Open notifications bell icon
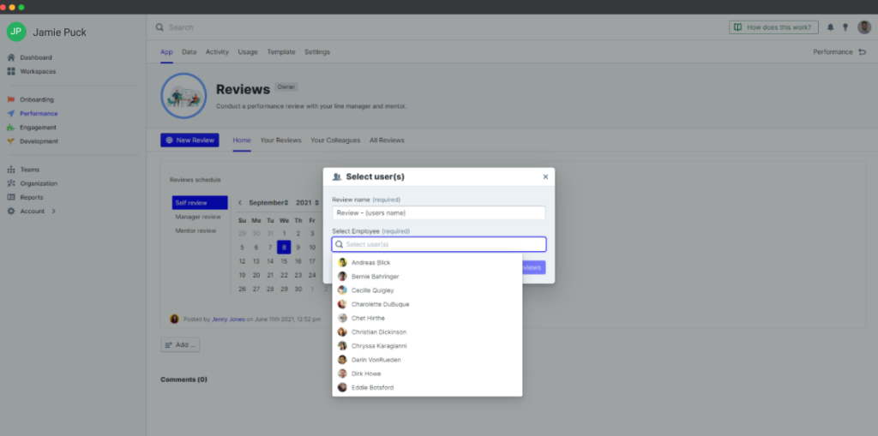This screenshot has height=436, width=878. [830, 27]
